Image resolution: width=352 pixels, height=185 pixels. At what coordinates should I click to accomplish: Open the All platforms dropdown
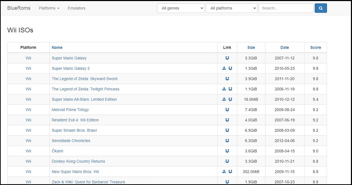point(232,8)
